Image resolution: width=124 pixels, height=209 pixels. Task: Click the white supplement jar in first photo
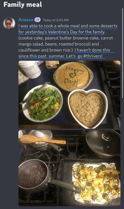pyautogui.click(x=29, y=69)
